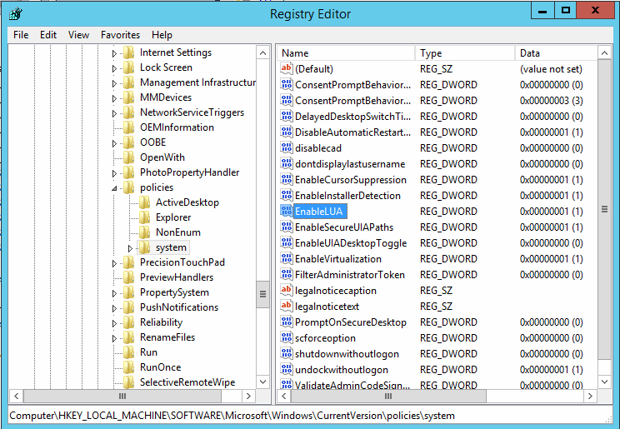Click the DWORD icon beside EnableUIADesktopToggle

tap(287, 242)
